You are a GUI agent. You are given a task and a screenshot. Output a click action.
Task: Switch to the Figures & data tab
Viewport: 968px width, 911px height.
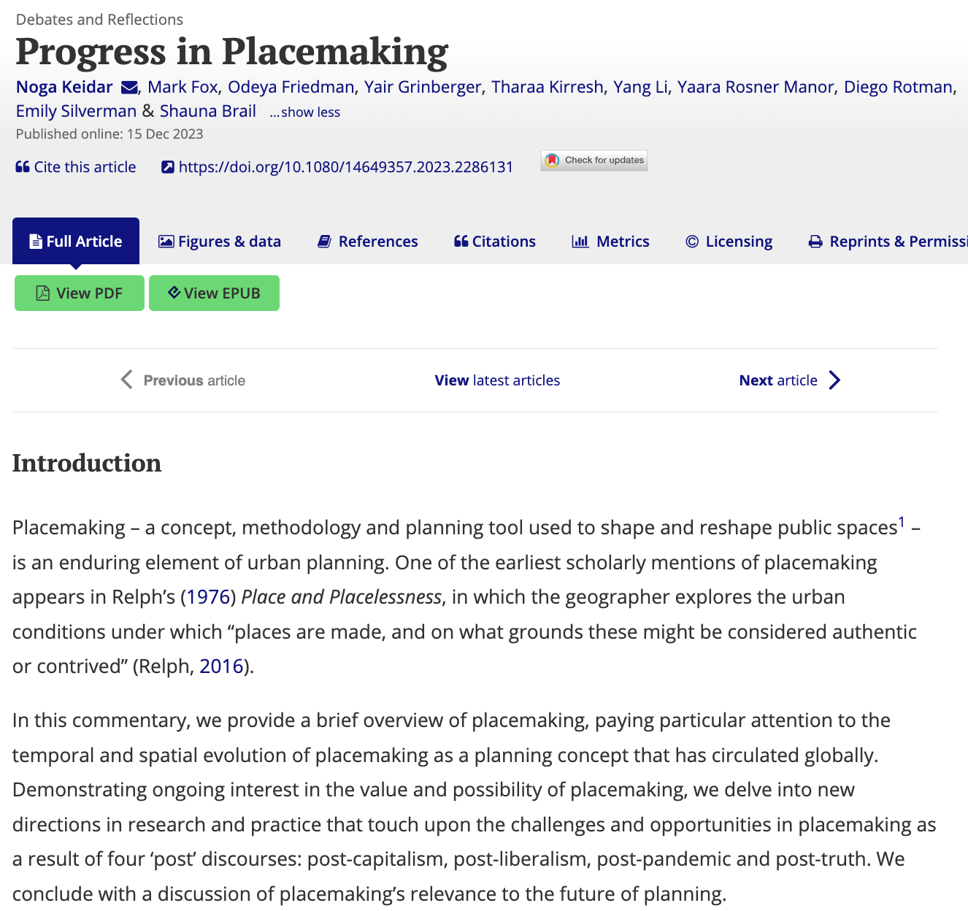click(220, 242)
